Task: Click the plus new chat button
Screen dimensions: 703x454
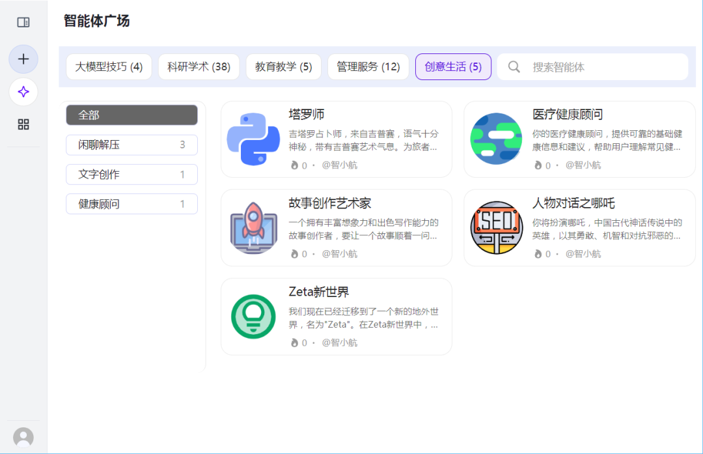Action: (23, 59)
